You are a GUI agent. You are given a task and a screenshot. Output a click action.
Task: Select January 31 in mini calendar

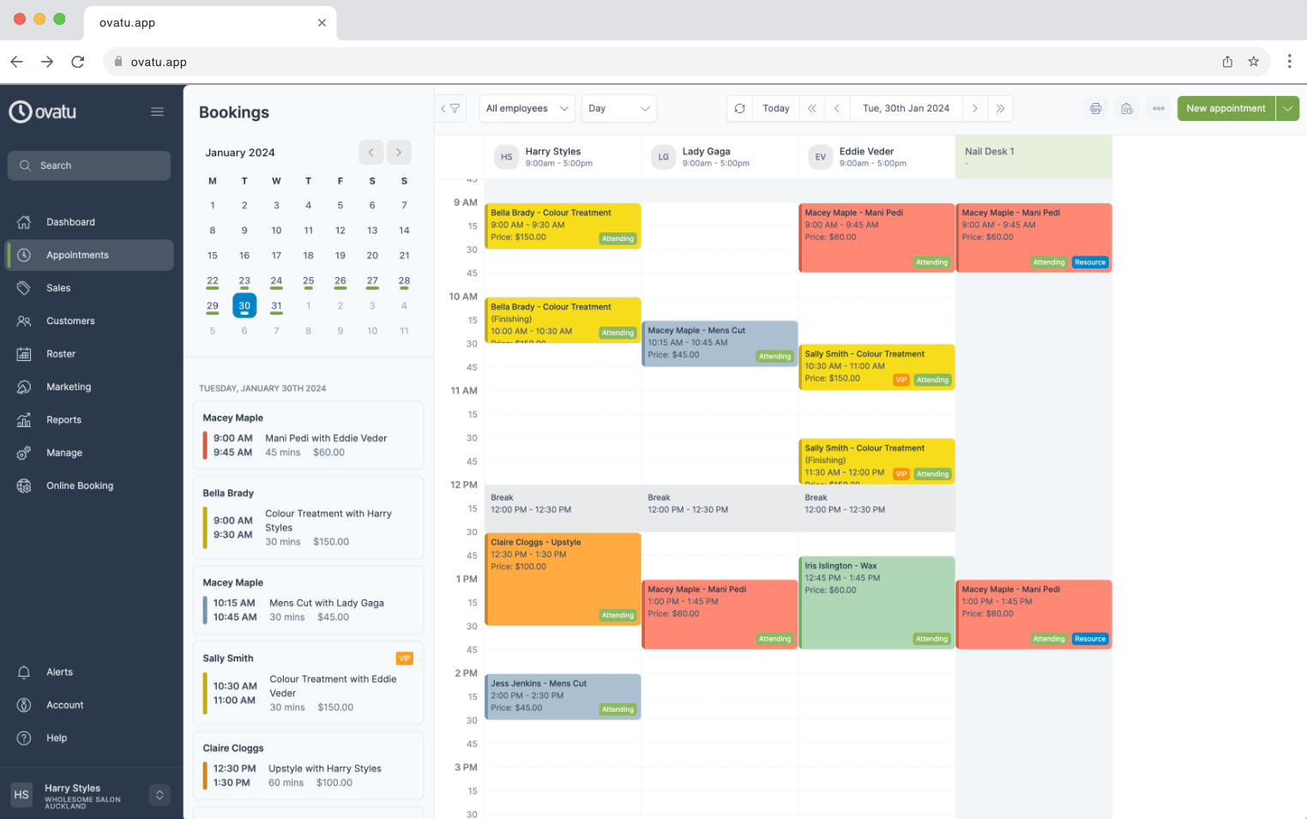point(276,306)
